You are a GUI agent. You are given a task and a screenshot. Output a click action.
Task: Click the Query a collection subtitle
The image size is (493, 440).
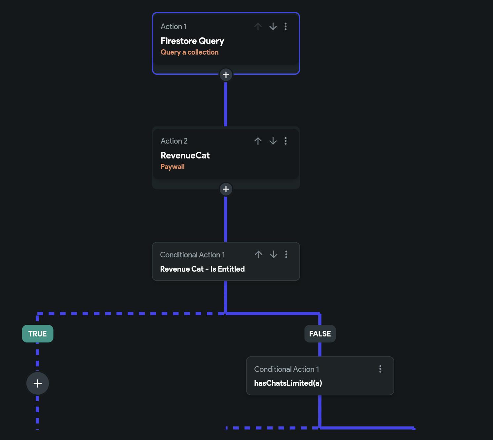(189, 52)
